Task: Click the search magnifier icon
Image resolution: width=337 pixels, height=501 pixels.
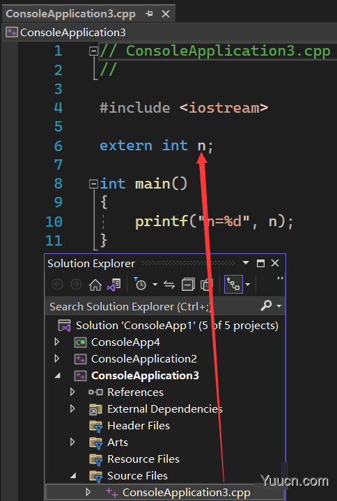Action: pyautogui.click(x=267, y=305)
